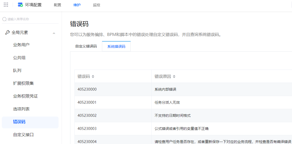Click the wrench icon beside 全局元素

[7, 33]
